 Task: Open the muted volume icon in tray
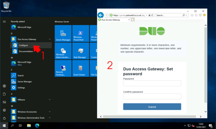[x=193, y=126]
